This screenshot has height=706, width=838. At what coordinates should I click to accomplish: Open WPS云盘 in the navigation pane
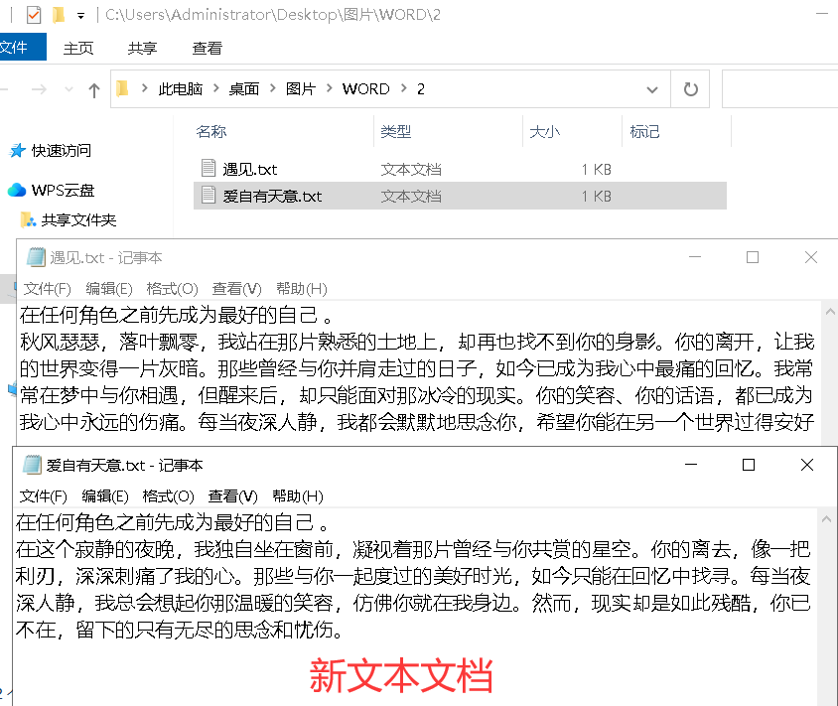[x=63, y=191]
